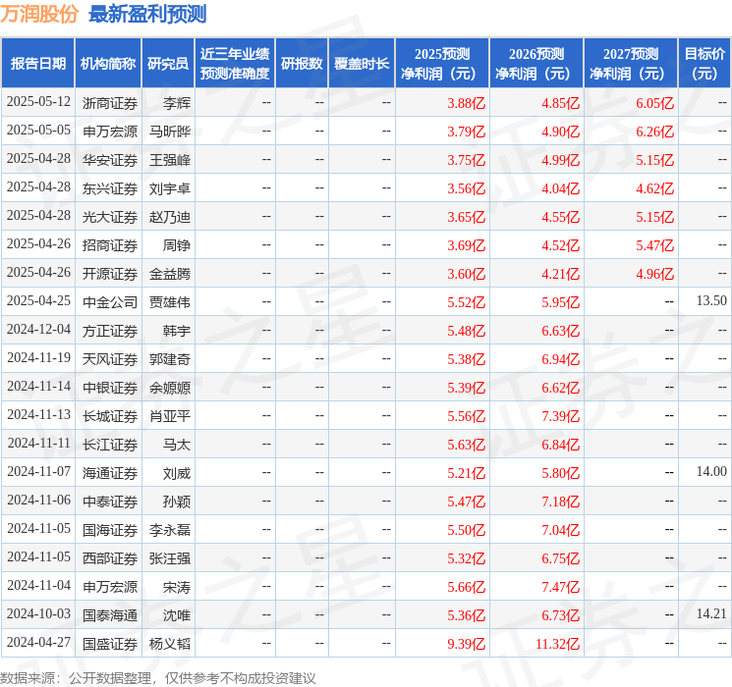Click the 开源证券 institution cell
732x687 pixels.
pos(110,273)
